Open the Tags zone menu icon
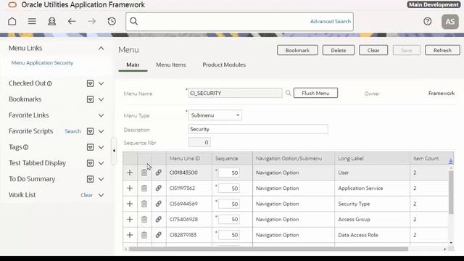464x261 pixels. pyautogui.click(x=90, y=147)
